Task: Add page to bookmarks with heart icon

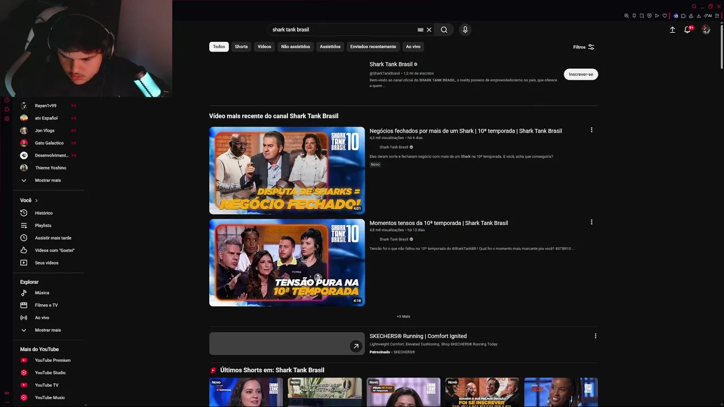Action: point(665,16)
